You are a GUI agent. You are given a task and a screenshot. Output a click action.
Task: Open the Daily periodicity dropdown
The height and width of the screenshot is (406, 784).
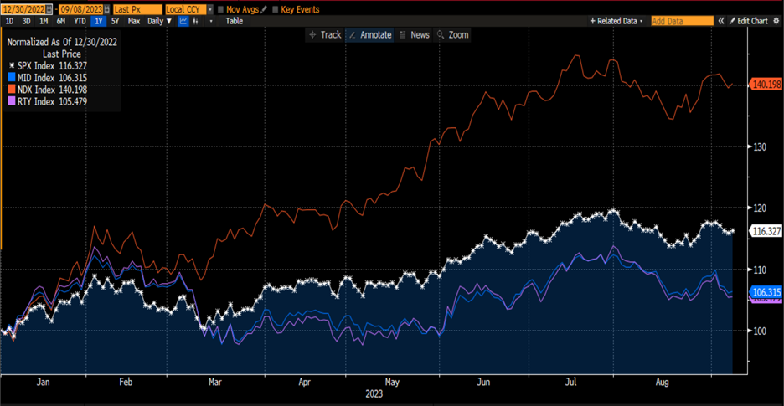pyautogui.click(x=159, y=21)
